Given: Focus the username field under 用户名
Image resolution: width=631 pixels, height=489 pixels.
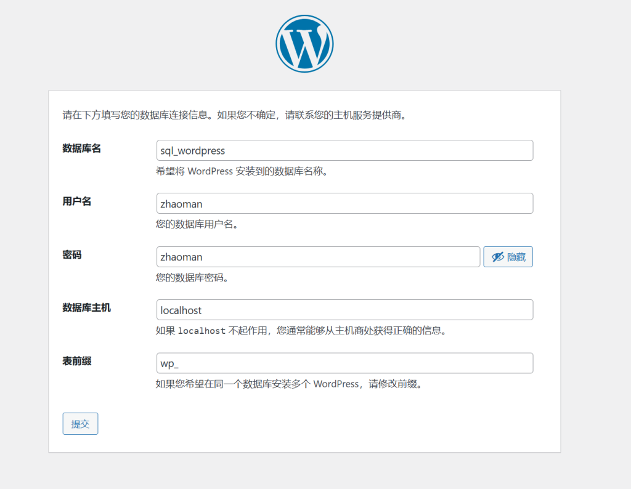Looking at the screenshot, I should pyautogui.click(x=345, y=203).
